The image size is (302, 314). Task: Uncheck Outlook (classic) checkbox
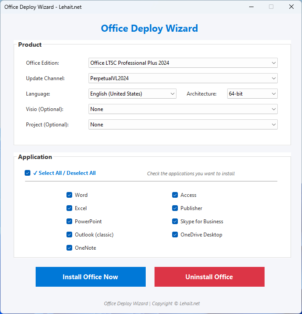point(69,234)
